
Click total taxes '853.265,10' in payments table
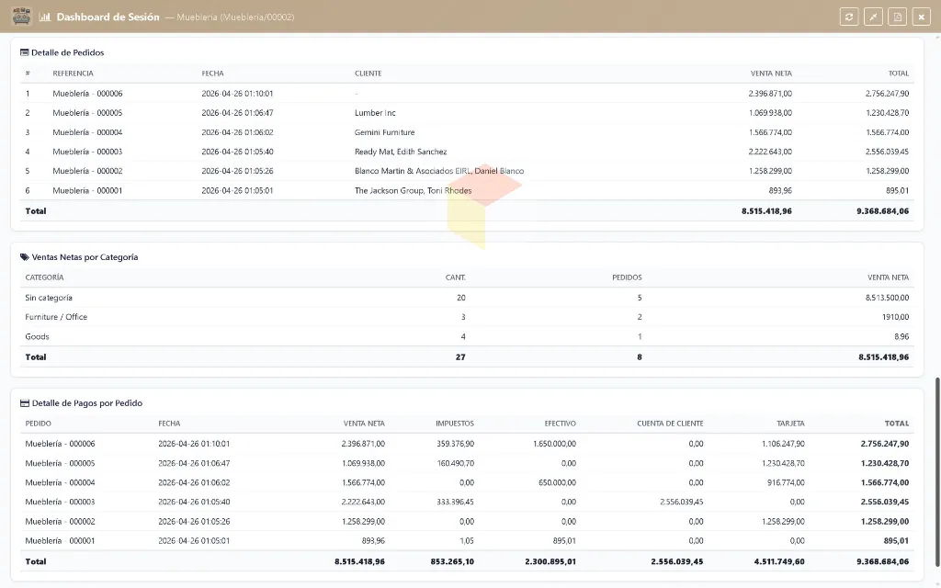(452, 561)
